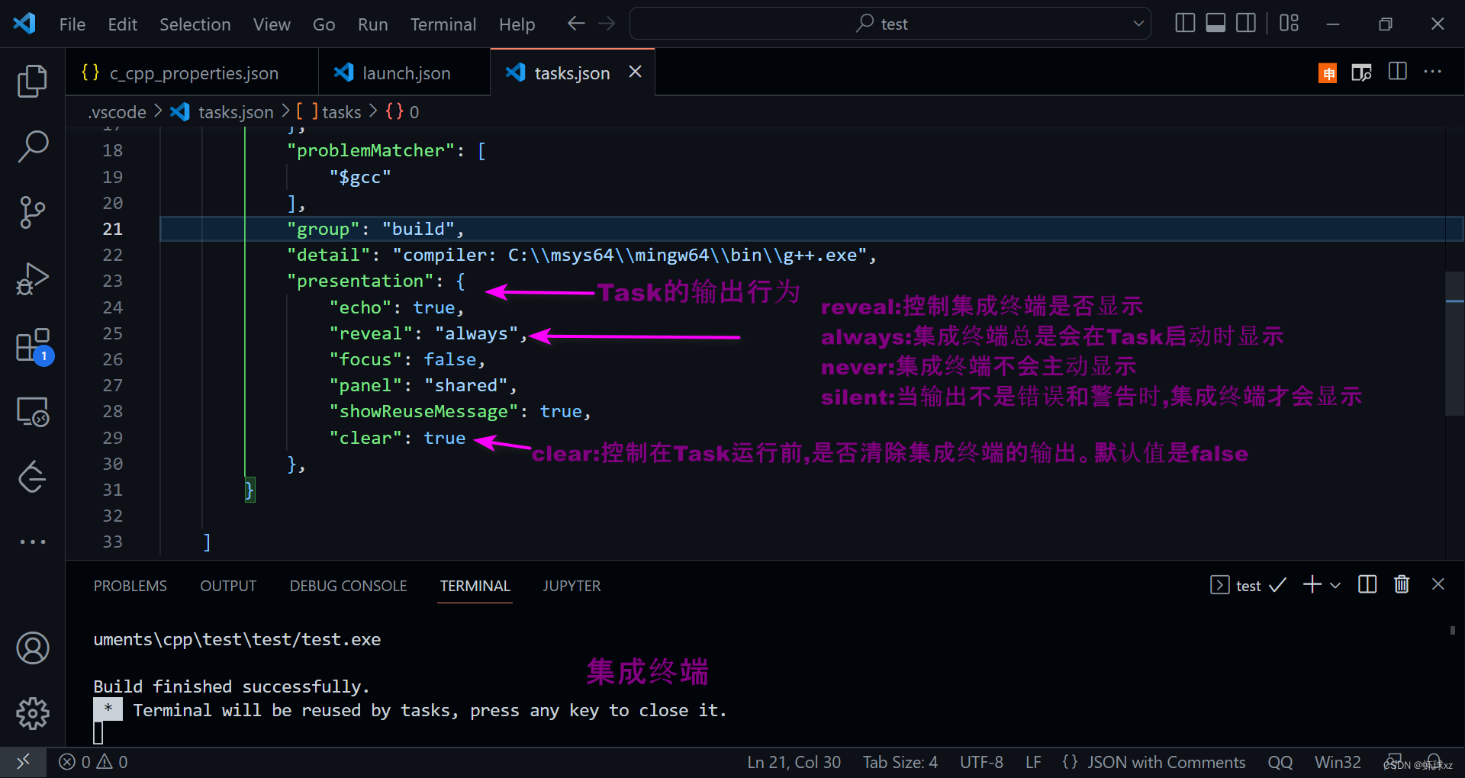The image size is (1465, 778).
Task: Open the Source Control view
Action: [x=32, y=212]
